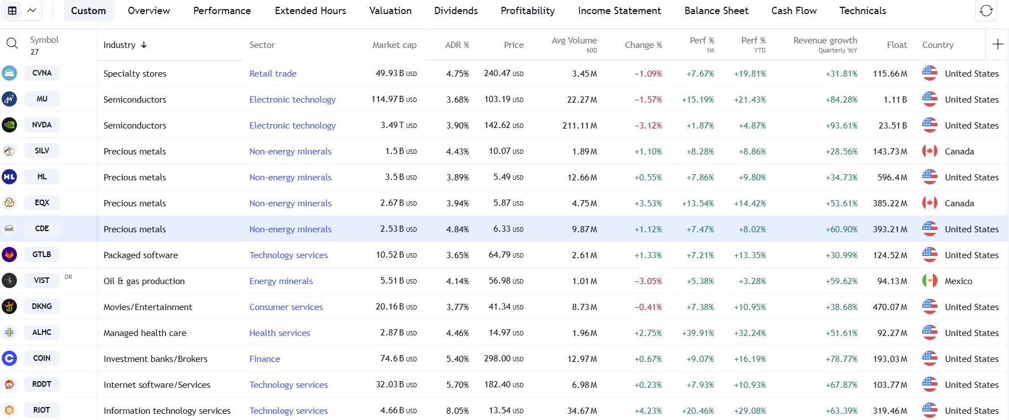Viewport: 1009px width, 420px height.
Task: Switch to the Technicals tab
Action: coord(862,11)
